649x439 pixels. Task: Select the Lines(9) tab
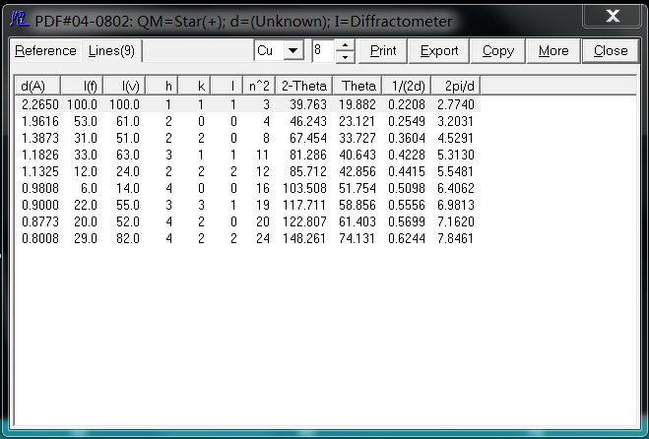pos(111,50)
